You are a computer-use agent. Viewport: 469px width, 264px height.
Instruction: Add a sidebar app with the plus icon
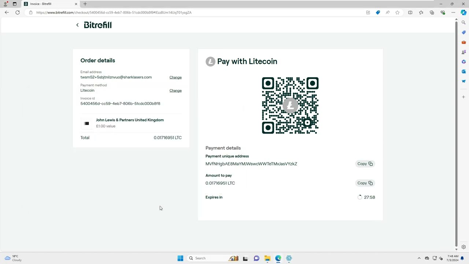coord(464,97)
